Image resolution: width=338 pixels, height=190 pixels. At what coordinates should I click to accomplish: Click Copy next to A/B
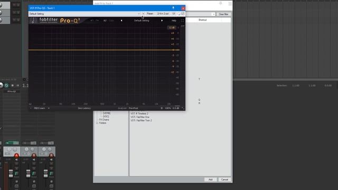tap(111, 21)
